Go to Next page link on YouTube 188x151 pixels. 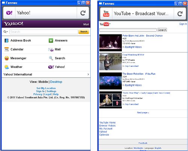point(143,112)
